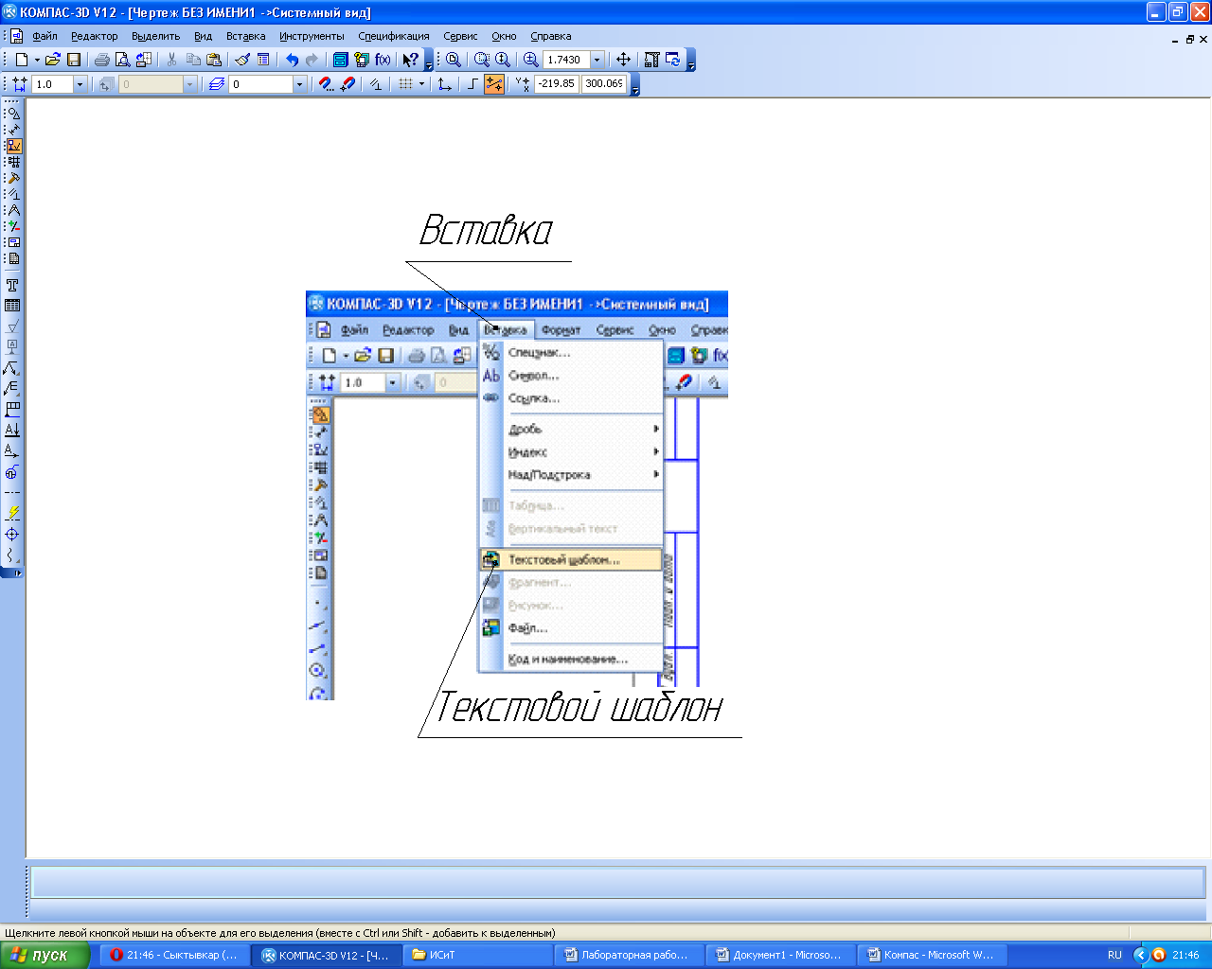This screenshot has width=1212, height=969.
Task: Select the Section line A tool
Action: click(12, 431)
